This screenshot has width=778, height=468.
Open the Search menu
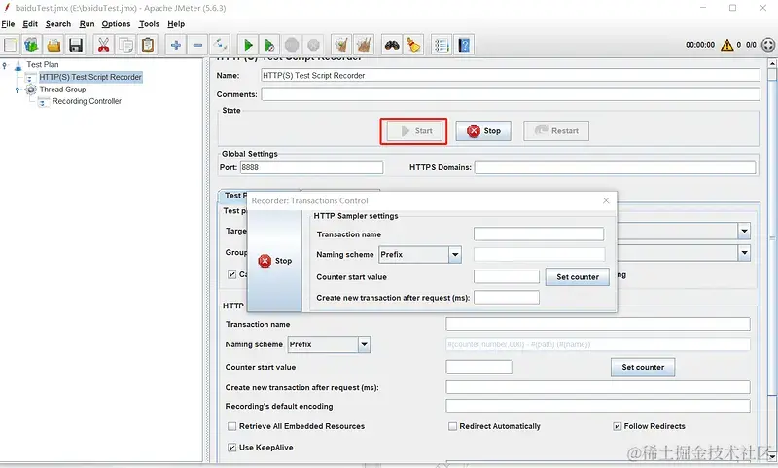(x=58, y=23)
